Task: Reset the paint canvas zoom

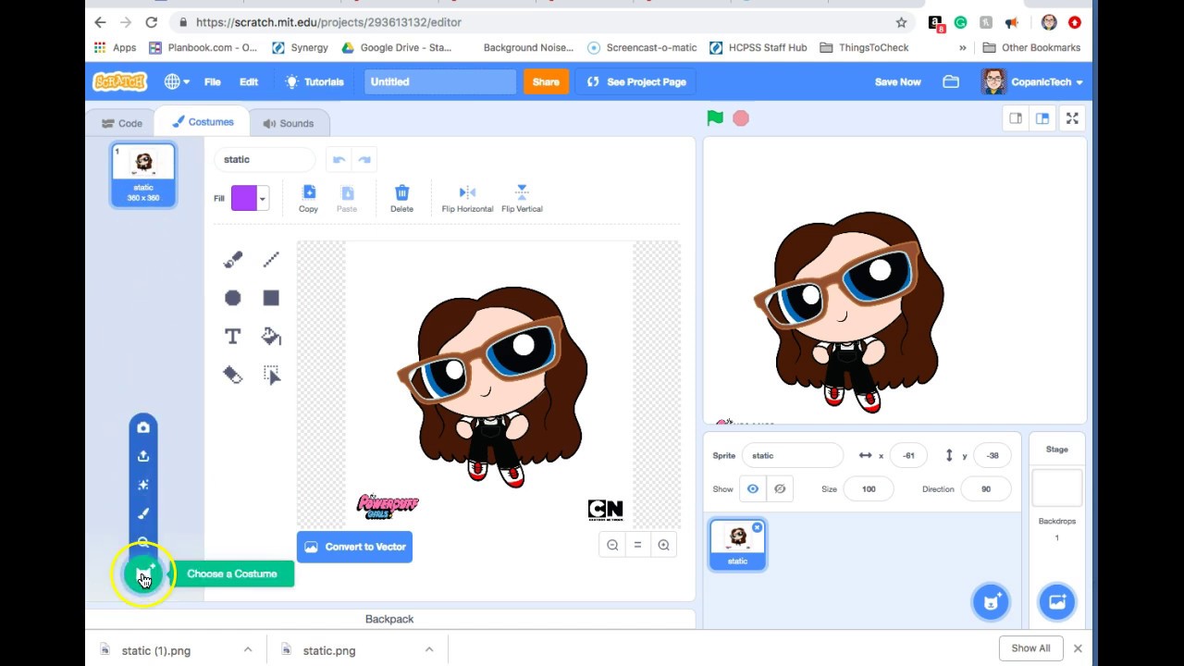Action: pyautogui.click(x=637, y=546)
